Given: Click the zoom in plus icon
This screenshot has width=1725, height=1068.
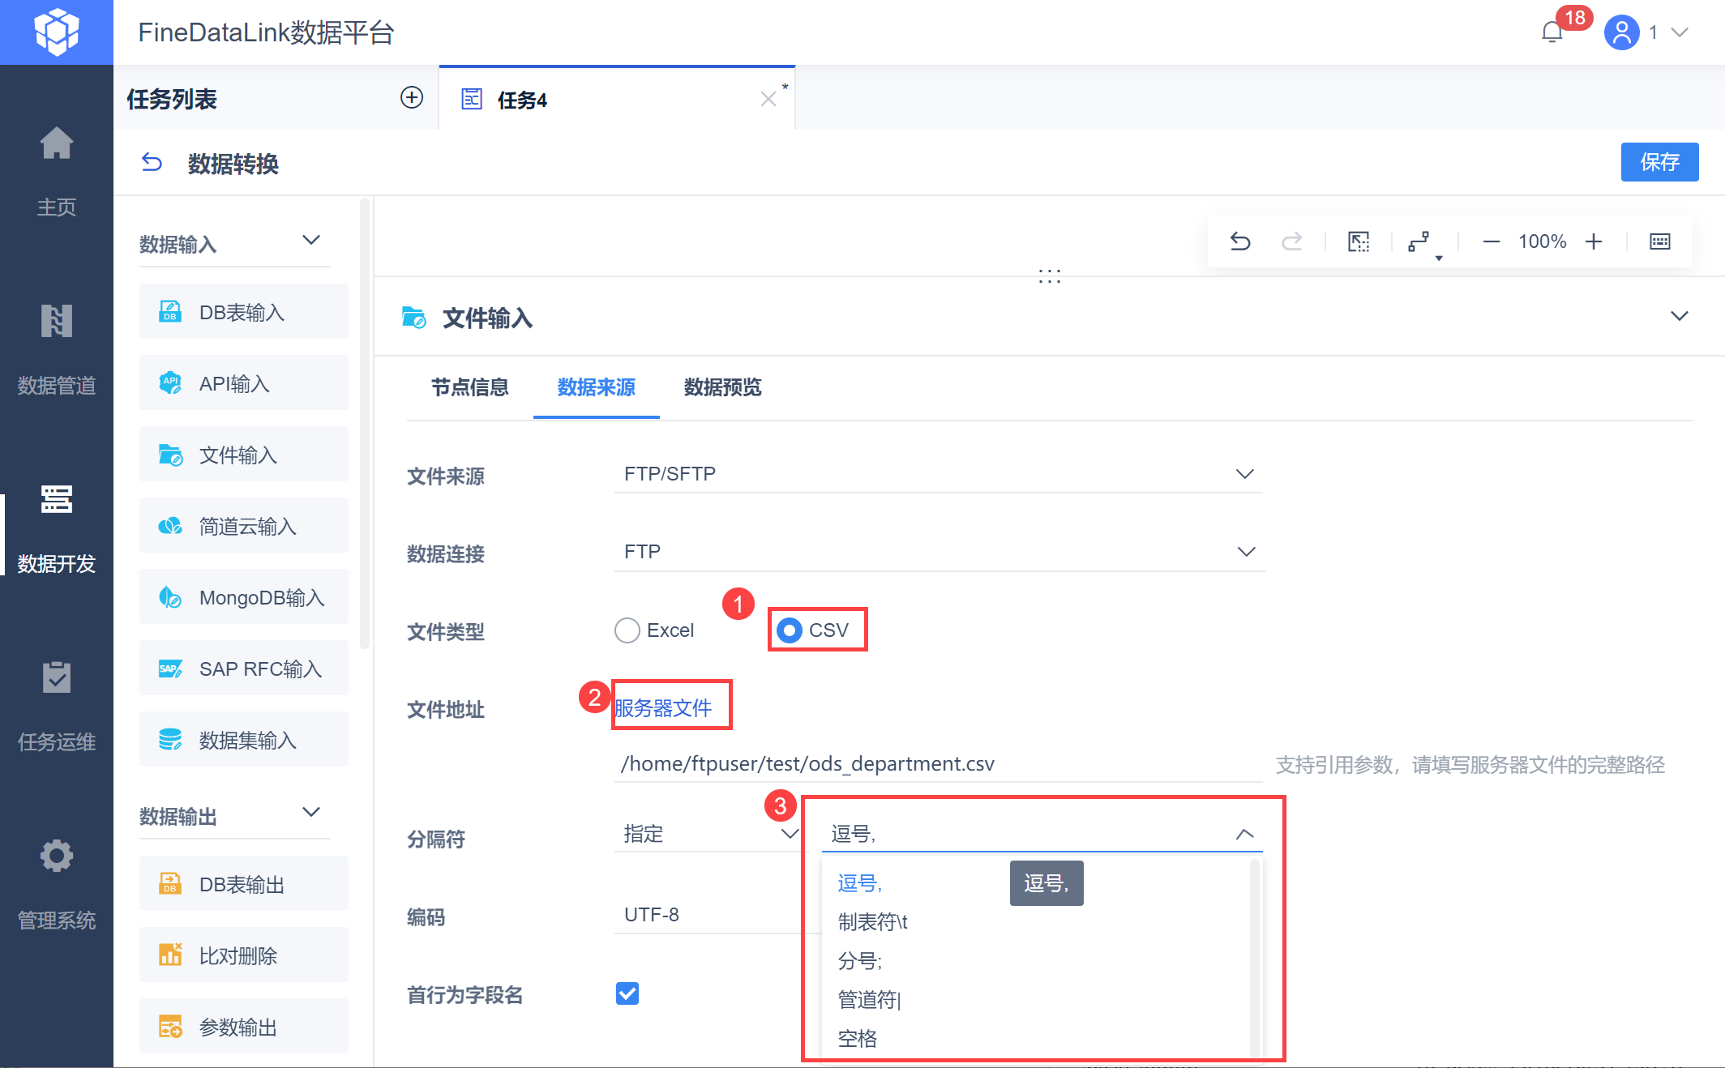Looking at the screenshot, I should pyautogui.click(x=1594, y=241).
